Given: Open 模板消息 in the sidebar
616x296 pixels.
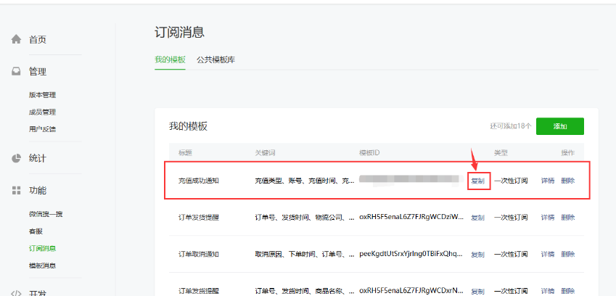Looking at the screenshot, I should (x=42, y=266).
